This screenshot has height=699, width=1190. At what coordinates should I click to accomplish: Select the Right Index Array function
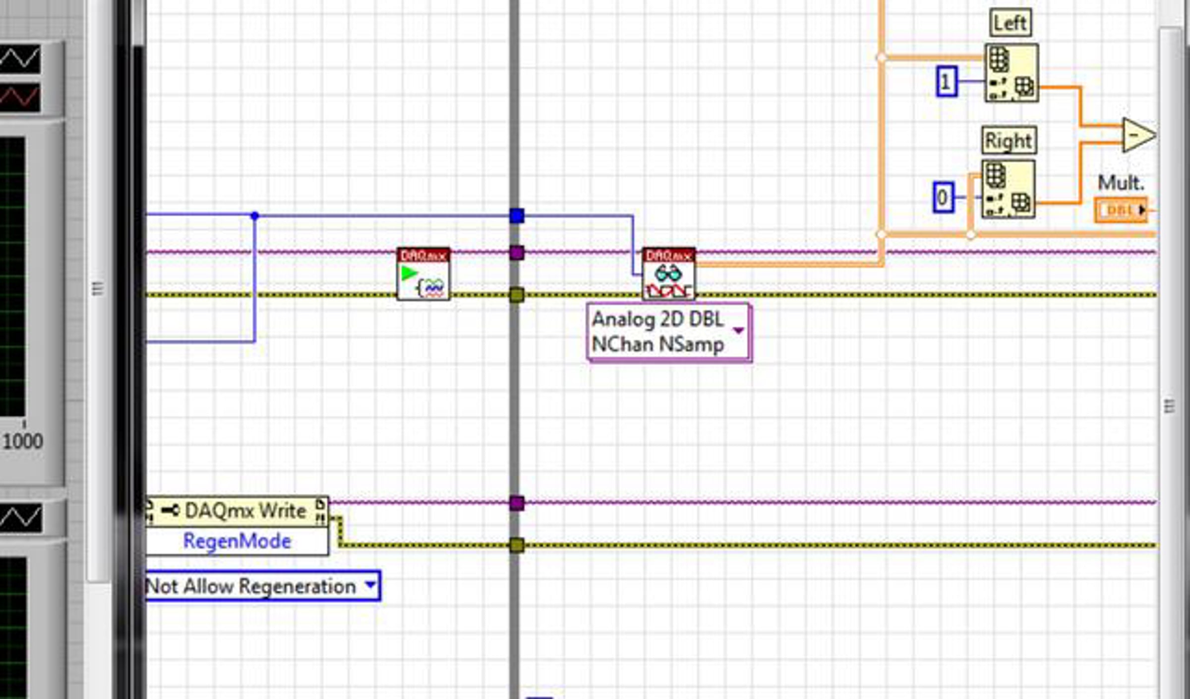[1008, 189]
